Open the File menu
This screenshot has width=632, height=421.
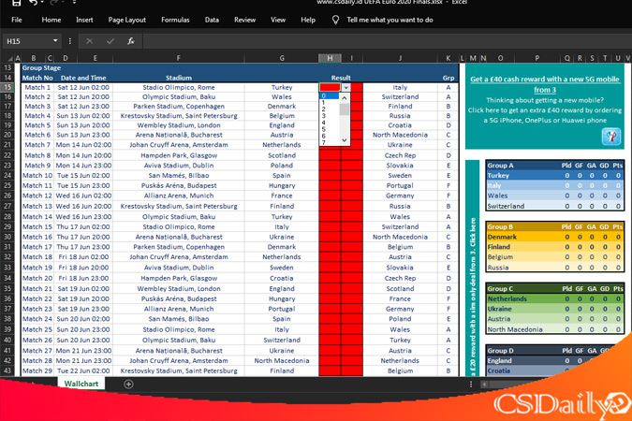click(17, 20)
